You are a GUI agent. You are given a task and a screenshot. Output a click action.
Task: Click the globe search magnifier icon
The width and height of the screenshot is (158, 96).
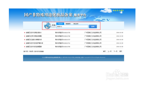48,26
